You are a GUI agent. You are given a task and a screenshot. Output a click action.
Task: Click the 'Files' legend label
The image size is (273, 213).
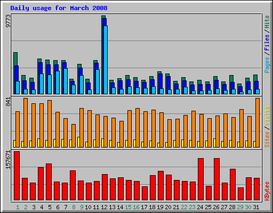(267, 42)
